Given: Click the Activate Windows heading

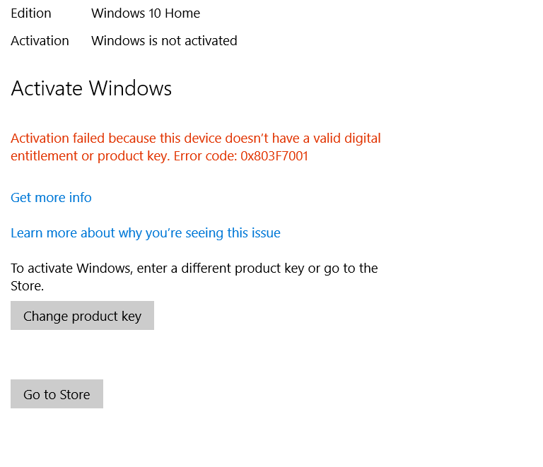Looking at the screenshot, I should [91, 88].
